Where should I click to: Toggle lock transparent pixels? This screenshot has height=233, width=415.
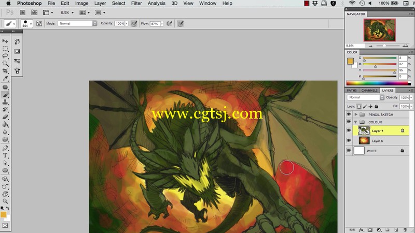[359, 107]
